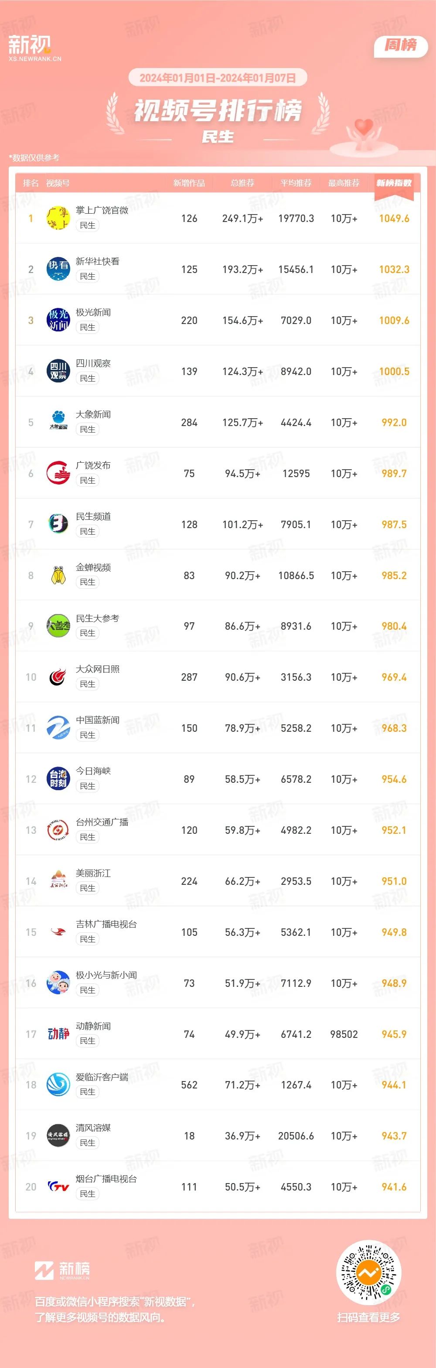This screenshot has width=436, height=1368.
Task: Click the 金蝉视频 cicada icon
Action: (58, 575)
